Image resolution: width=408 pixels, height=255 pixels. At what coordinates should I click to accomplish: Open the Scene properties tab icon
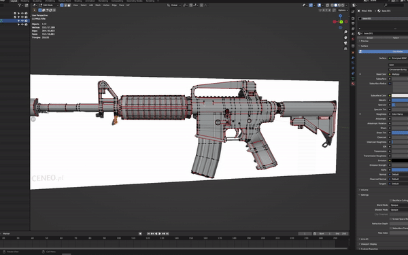click(353, 34)
